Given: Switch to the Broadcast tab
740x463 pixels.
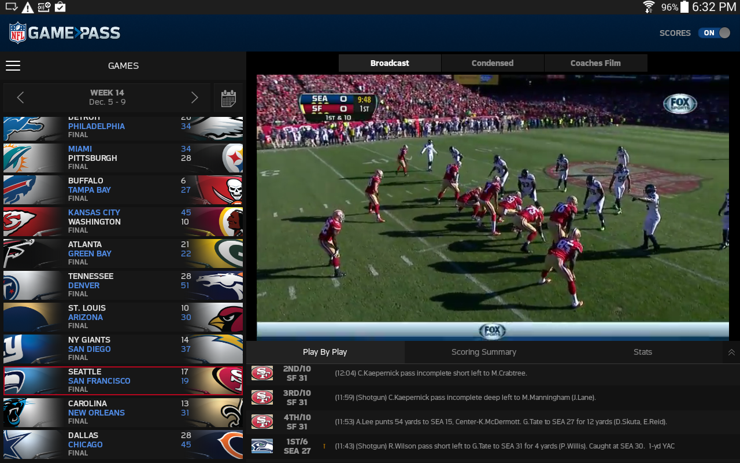Looking at the screenshot, I should (390, 63).
